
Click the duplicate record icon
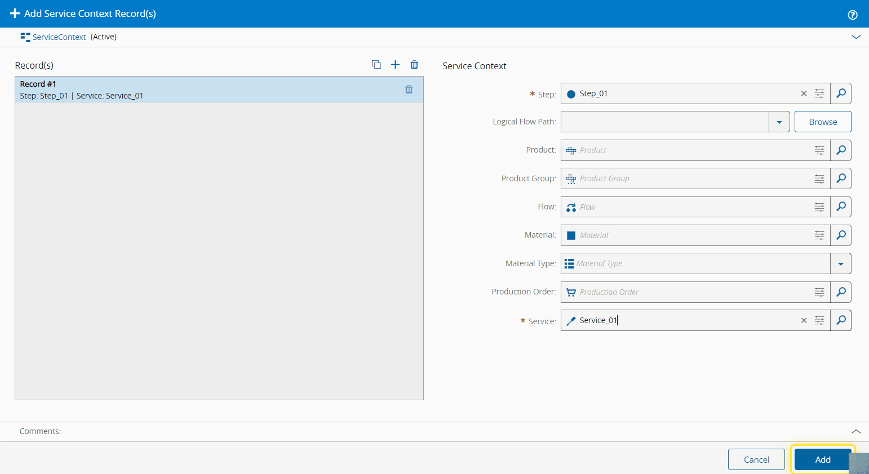click(376, 65)
